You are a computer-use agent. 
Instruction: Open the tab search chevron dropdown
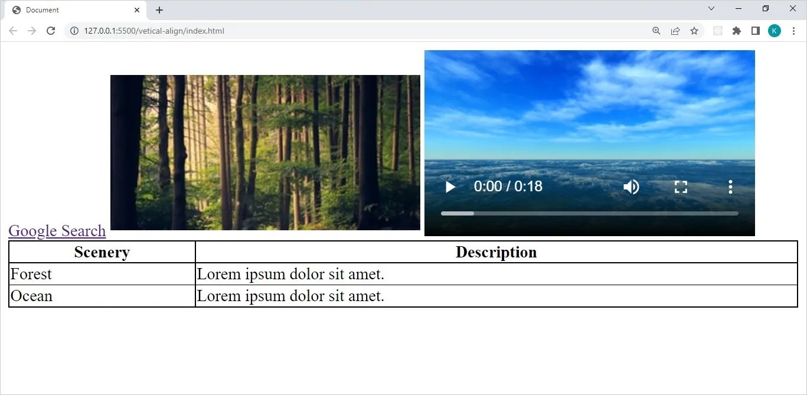(x=711, y=9)
